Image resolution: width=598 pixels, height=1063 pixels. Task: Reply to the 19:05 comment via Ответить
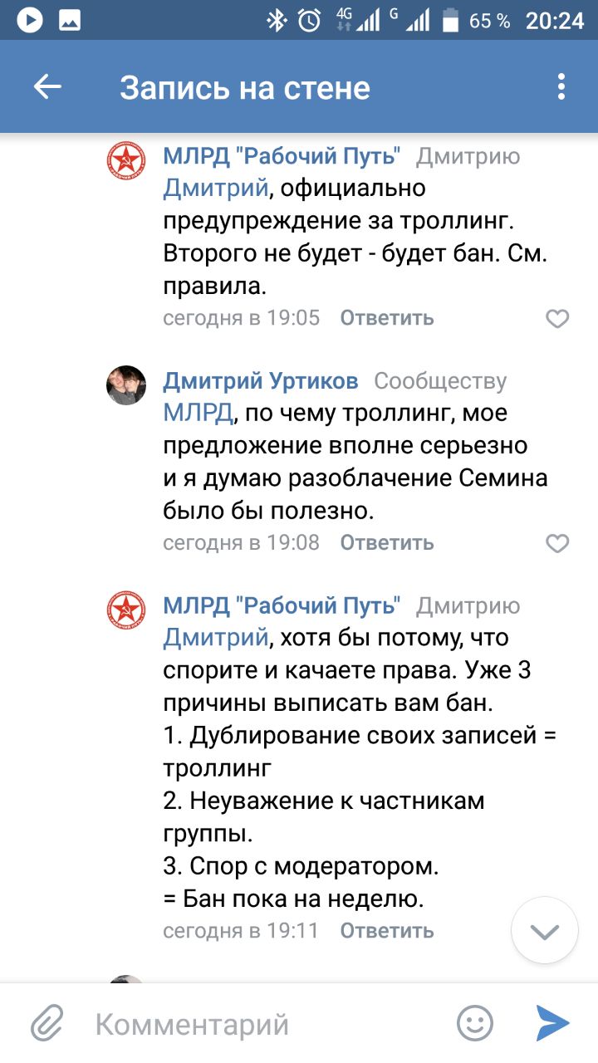point(387,318)
